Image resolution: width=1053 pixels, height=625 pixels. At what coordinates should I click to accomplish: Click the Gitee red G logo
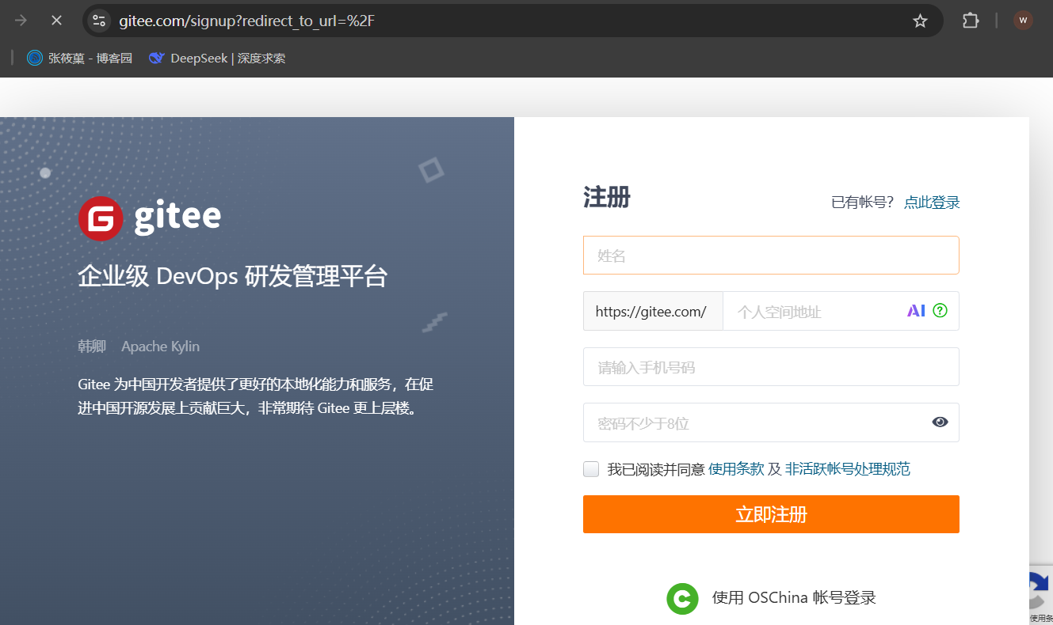[x=101, y=218]
